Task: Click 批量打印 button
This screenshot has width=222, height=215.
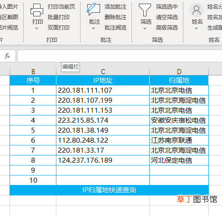Action: coord(59,17)
